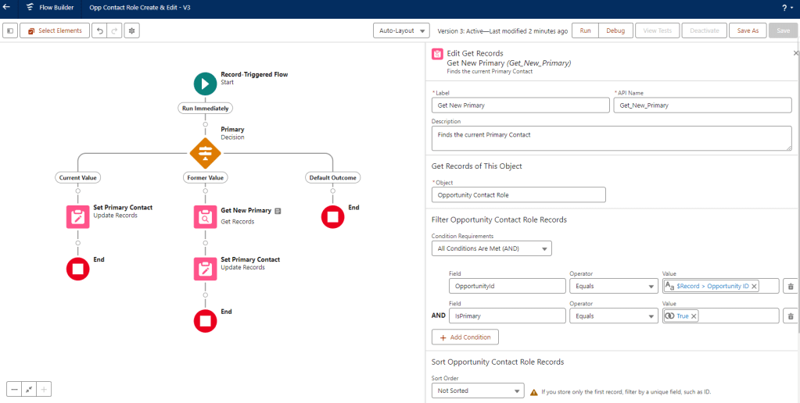
Task: Click the Debug button
Action: click(615, 30)
